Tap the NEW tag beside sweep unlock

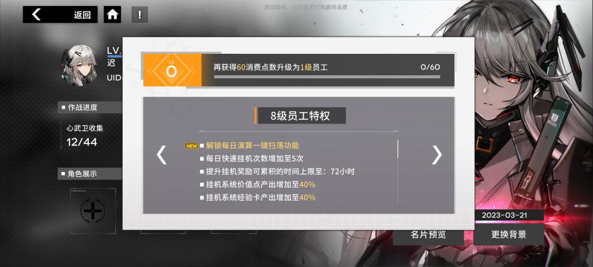192,146
